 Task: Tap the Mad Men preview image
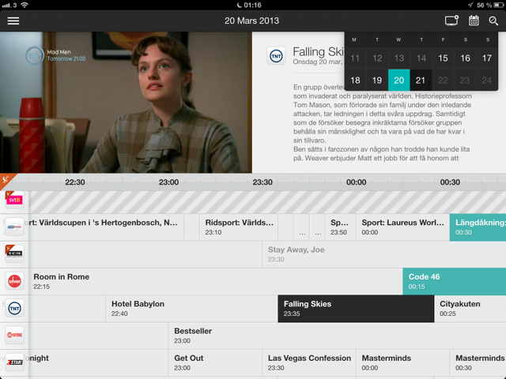pyautogui.click(x=126, y=102)
